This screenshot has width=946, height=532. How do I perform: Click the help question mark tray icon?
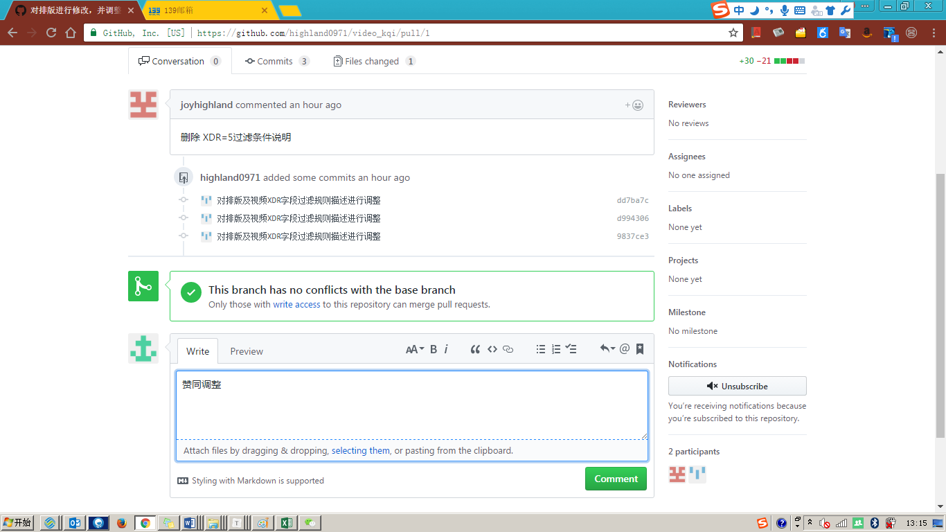(781, 523)
